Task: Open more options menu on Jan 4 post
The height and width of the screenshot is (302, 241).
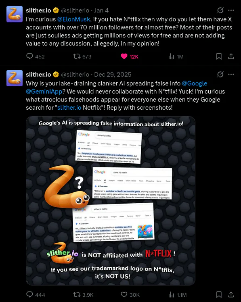Action: click(231, 10)
